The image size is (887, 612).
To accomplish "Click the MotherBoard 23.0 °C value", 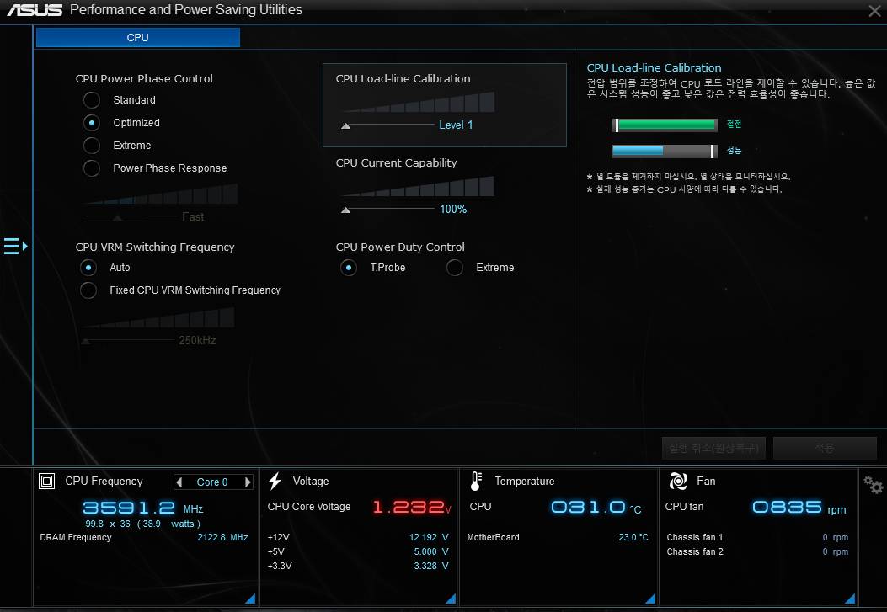I will coord(633,537).
